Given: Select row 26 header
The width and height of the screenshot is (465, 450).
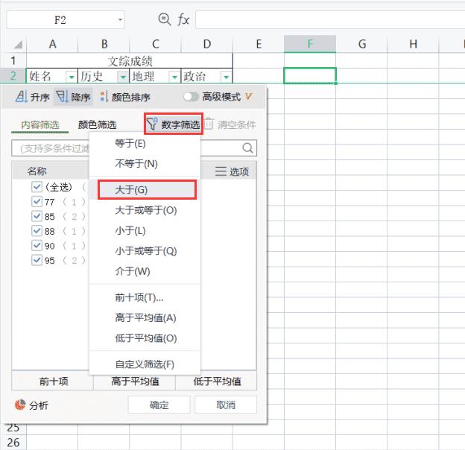Looking at the screenshot, I should pyautogui.click(x=13, y=443).
